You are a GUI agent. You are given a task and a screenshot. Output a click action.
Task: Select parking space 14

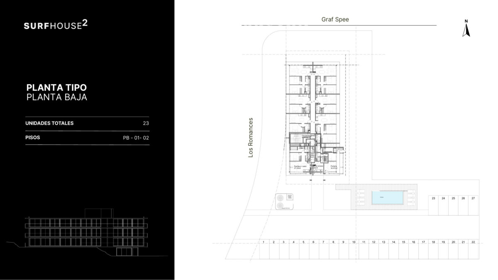(x=393, y=249)
